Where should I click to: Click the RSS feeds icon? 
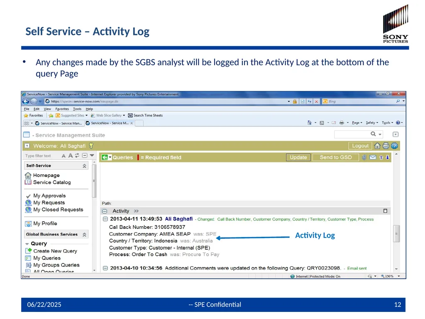322,123
